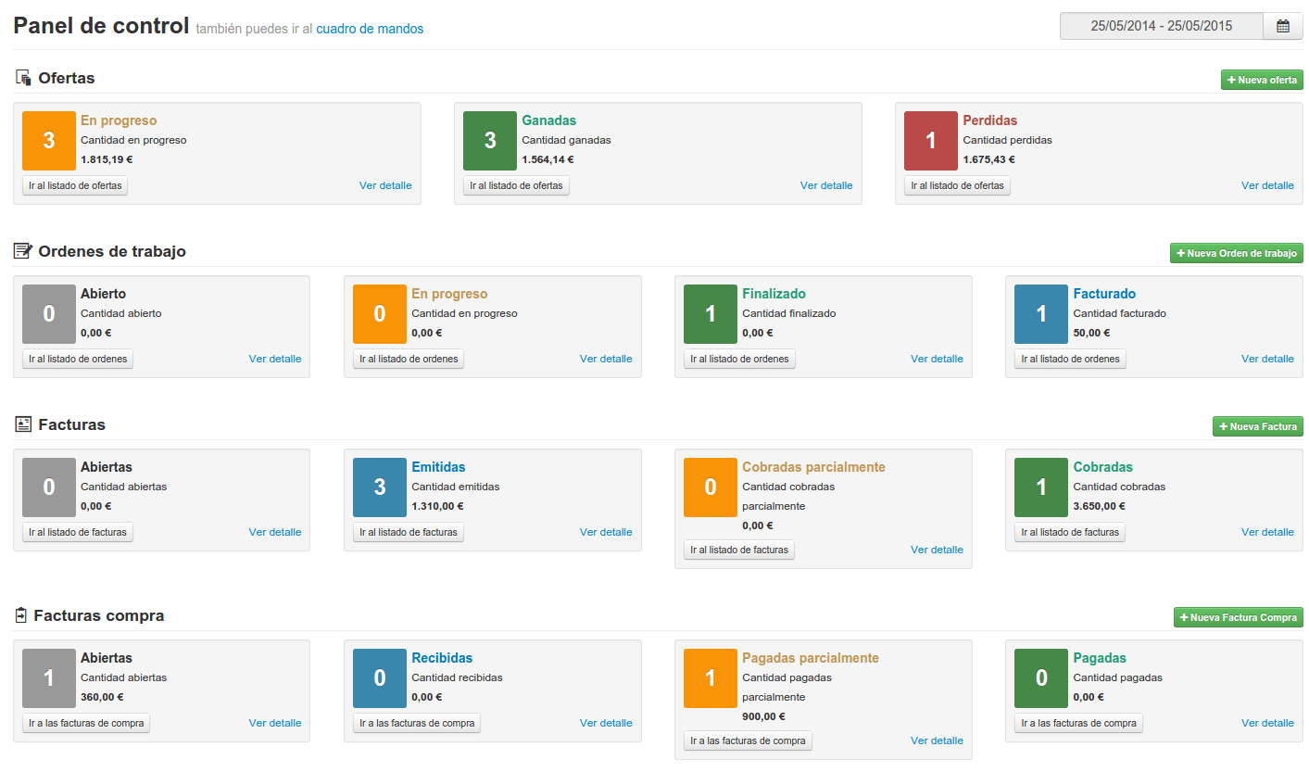Image resolution: width=1309 pixels, height=772 pixels.
Task: View detail of Abierto work orders
Action: 275,359
